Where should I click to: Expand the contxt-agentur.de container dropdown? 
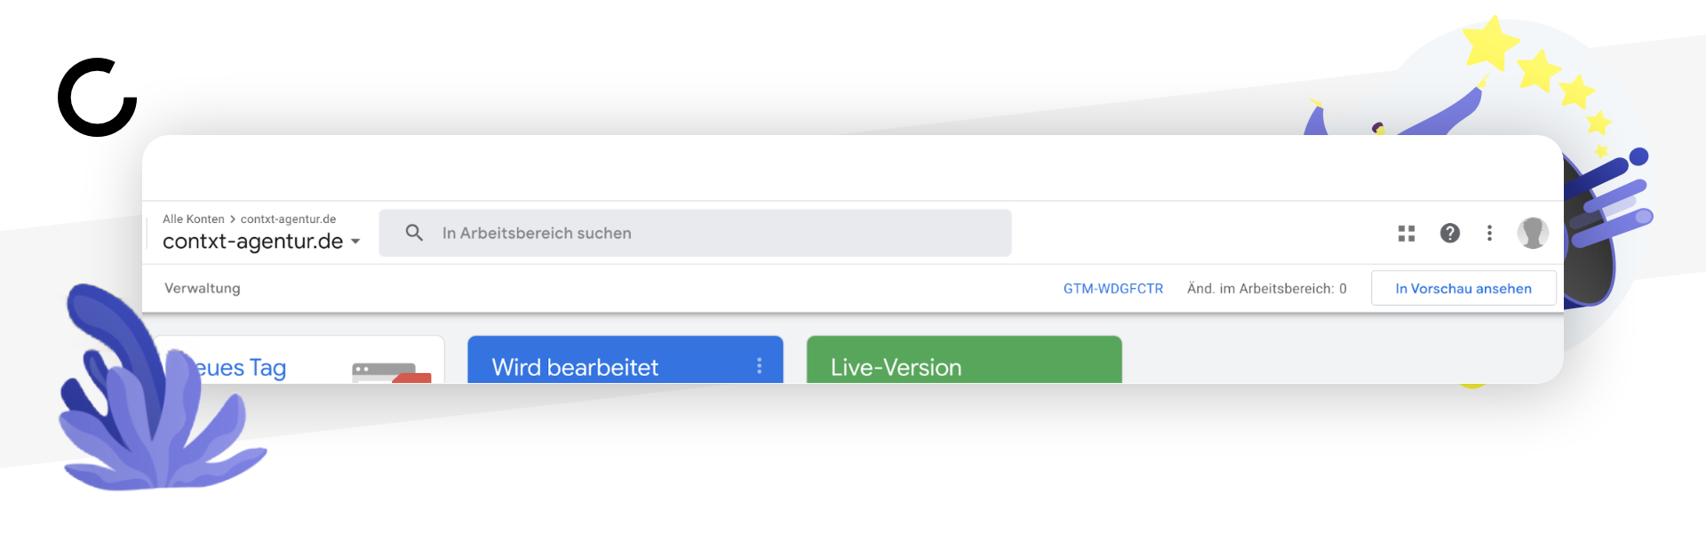(x=355, y=242)
